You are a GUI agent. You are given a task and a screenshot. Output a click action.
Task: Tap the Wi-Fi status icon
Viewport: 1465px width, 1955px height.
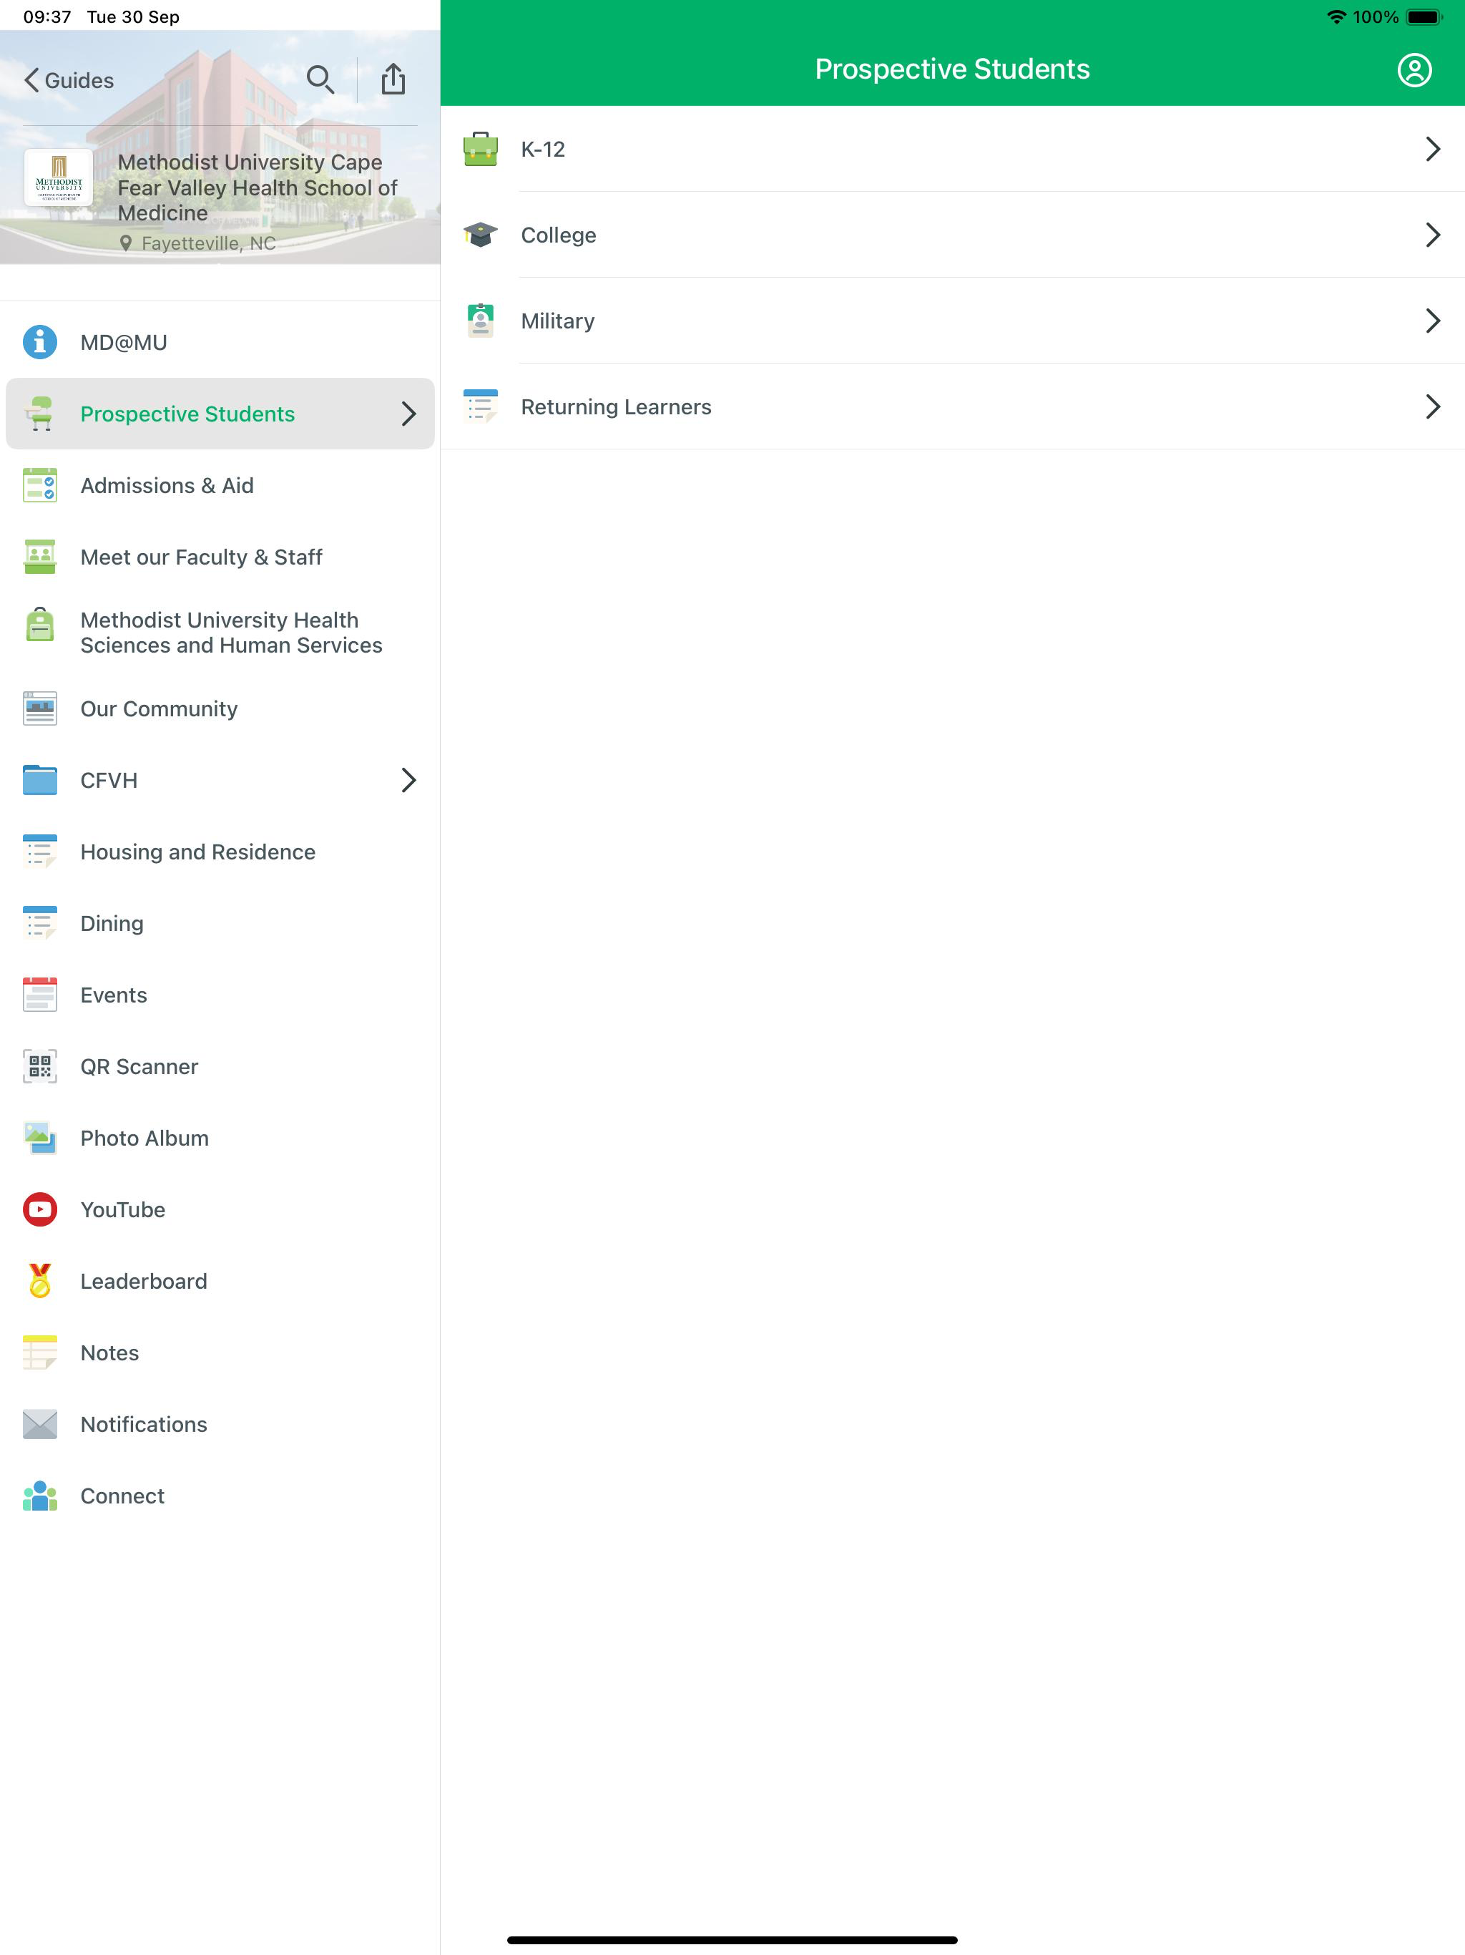(1337, 16)
